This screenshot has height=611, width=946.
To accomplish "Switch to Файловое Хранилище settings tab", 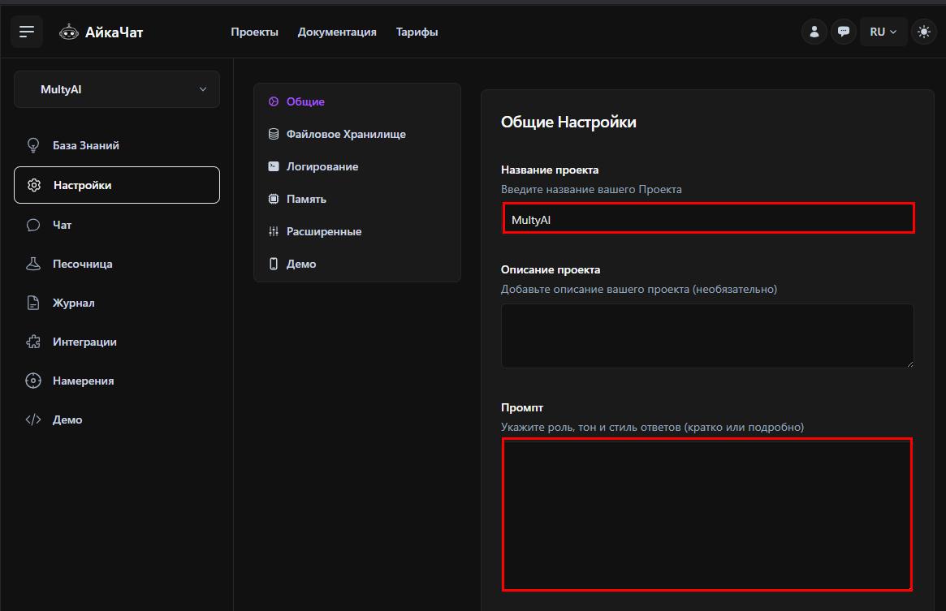I will pos(345,134).
